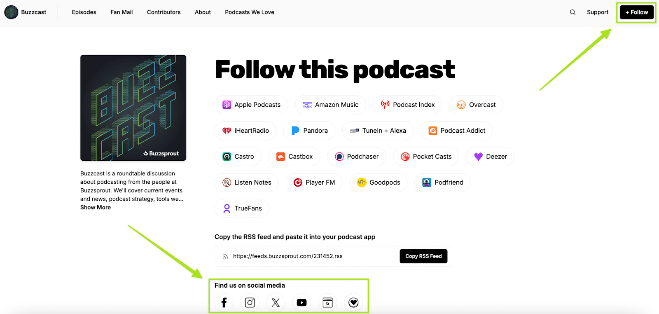Click the X (Twitter) social icon

click(276, 302)
